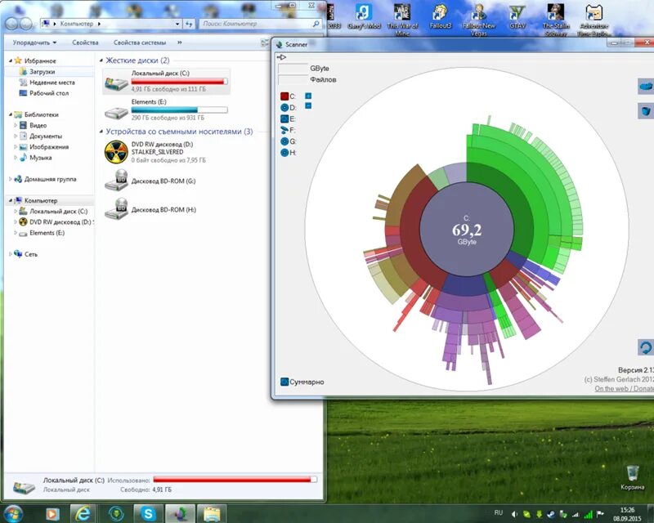Screen dimensions: 654x523
Task: Click the RU language indicator in tray
Action: pos(499,512)
